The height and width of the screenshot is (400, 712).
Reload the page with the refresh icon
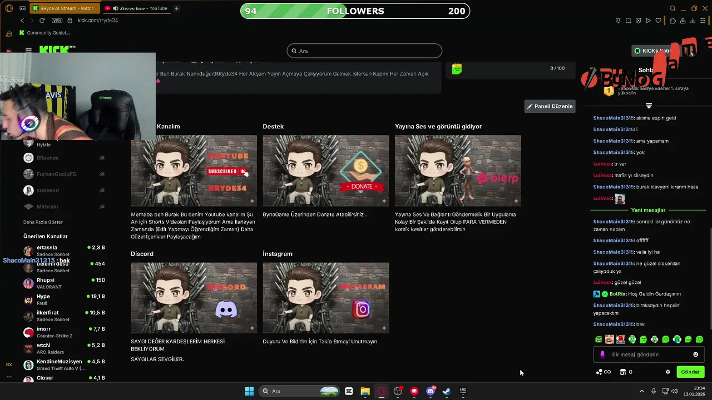(42, 21)
